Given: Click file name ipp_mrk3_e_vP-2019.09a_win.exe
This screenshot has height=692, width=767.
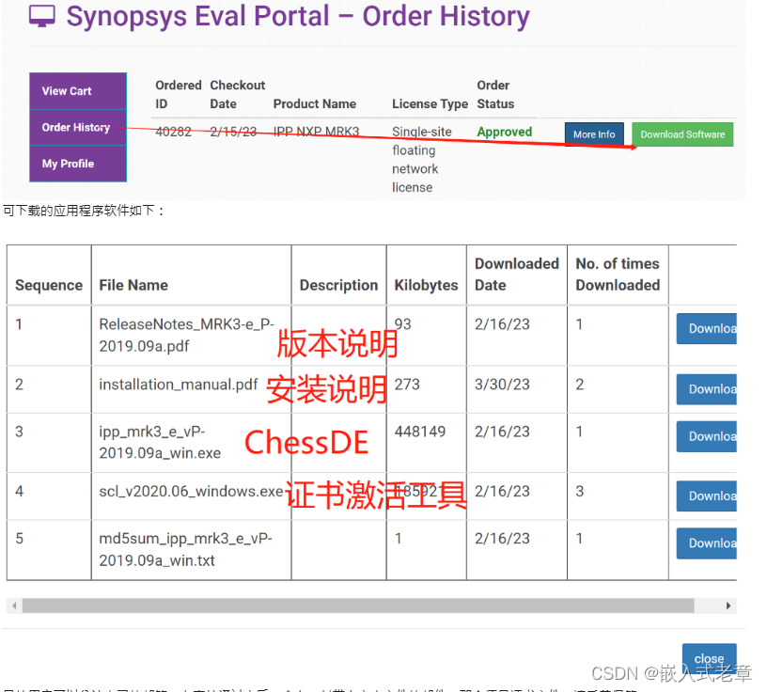Looking at the screenshot, I should pos(160,442).
